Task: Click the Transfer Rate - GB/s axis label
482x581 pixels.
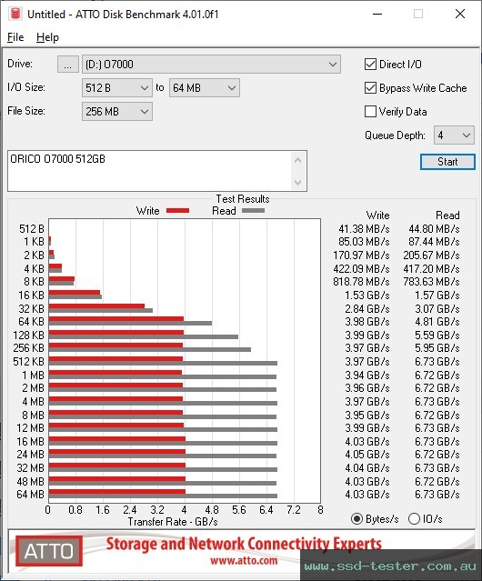Action: 173,522
